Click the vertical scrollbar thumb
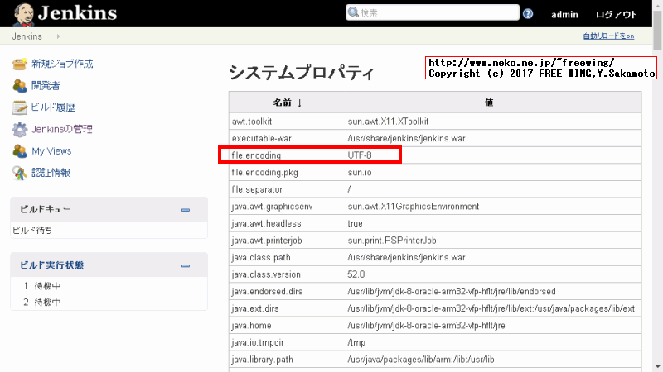Image resolution: width=663 pixels, height=372 pixels. coord(657,30)
